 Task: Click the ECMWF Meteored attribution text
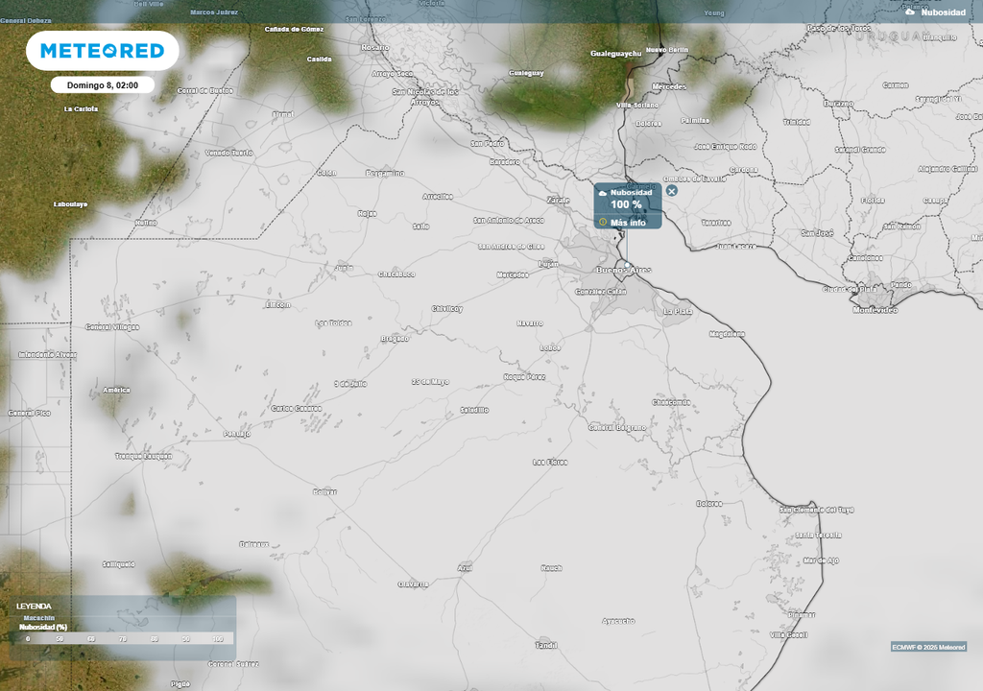[928, 647]
